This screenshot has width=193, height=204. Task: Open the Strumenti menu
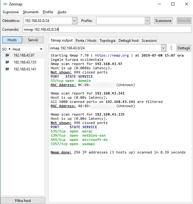click(31, 12)
